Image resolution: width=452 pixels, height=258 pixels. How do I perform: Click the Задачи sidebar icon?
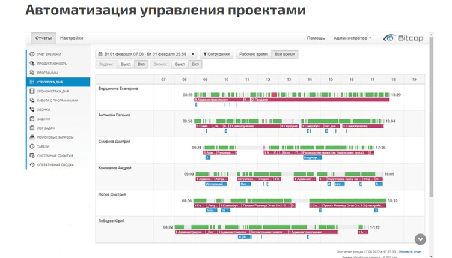pos(31,119)
